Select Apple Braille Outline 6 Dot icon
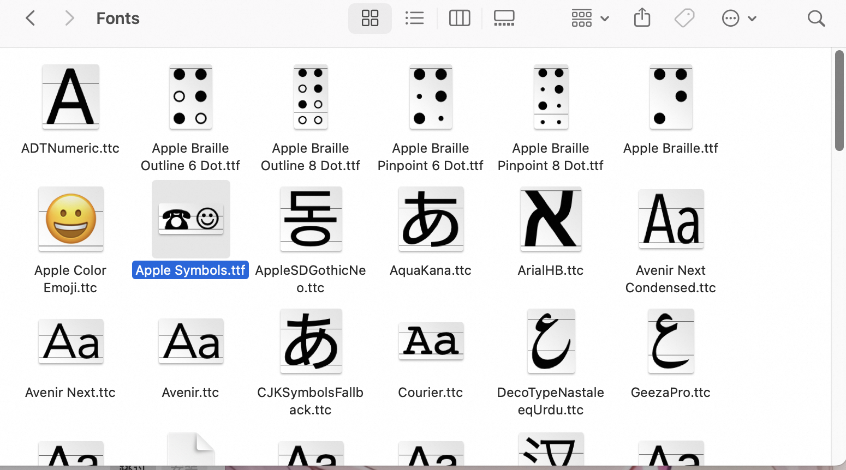Viewport: 846px width, 470px height. coord(190,97)
